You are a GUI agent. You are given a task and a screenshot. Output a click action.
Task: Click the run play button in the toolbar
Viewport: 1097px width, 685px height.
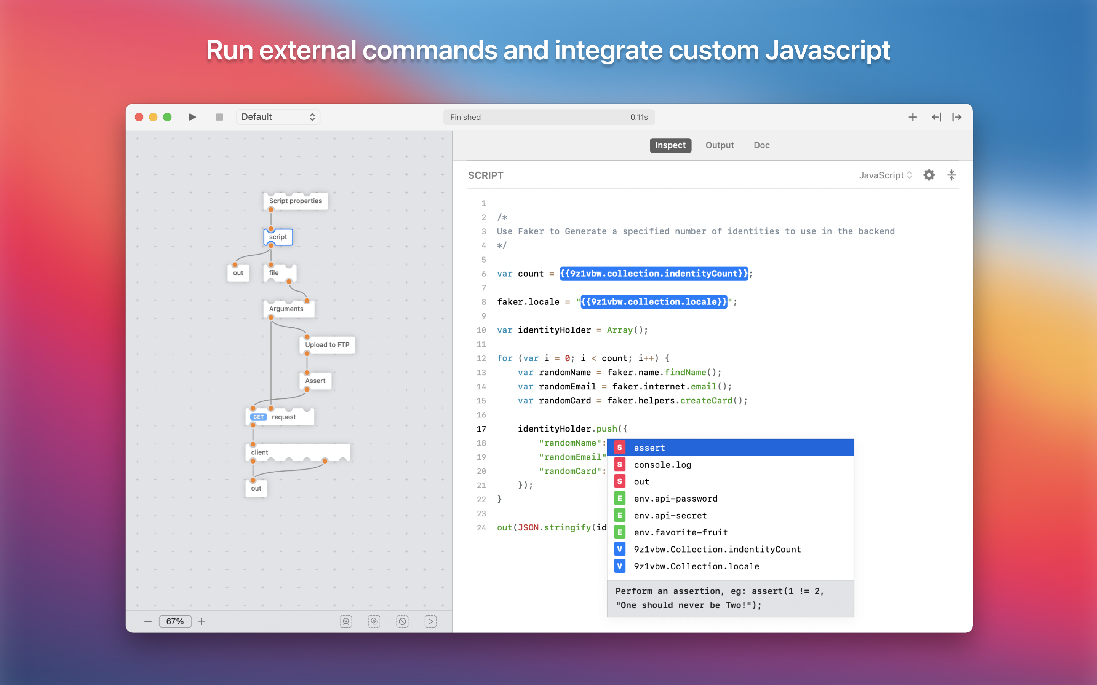click(192, 117)
